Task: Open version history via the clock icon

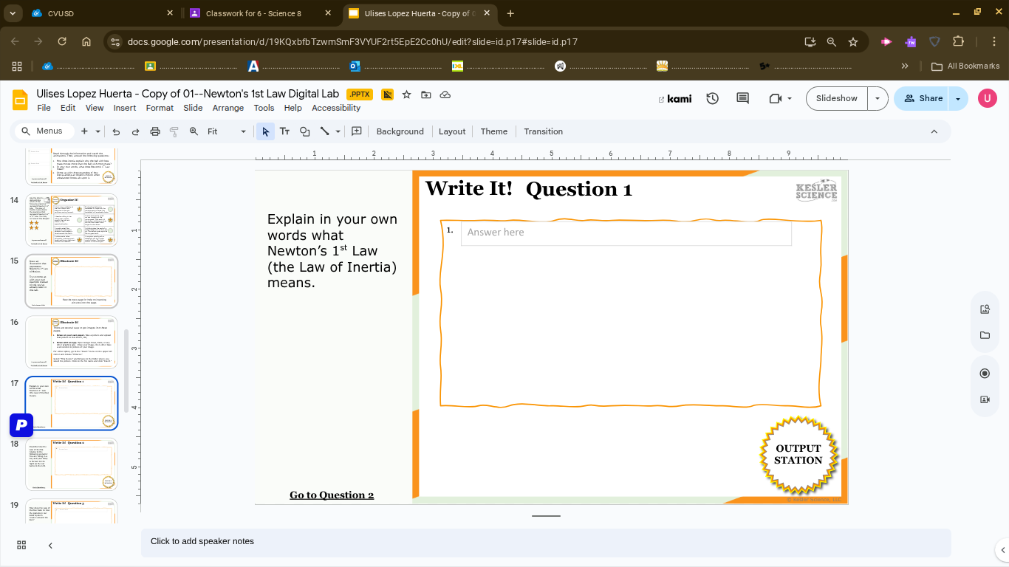Action: pos(712,98)
